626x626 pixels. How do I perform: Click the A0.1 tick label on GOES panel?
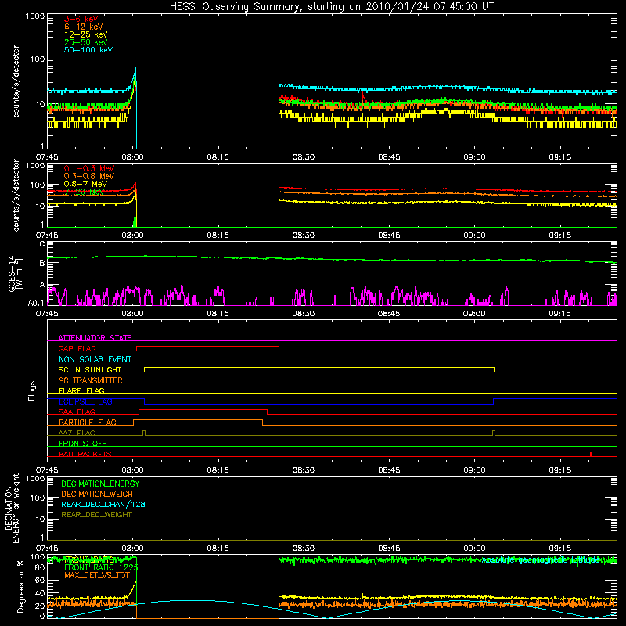coord(35,304)
